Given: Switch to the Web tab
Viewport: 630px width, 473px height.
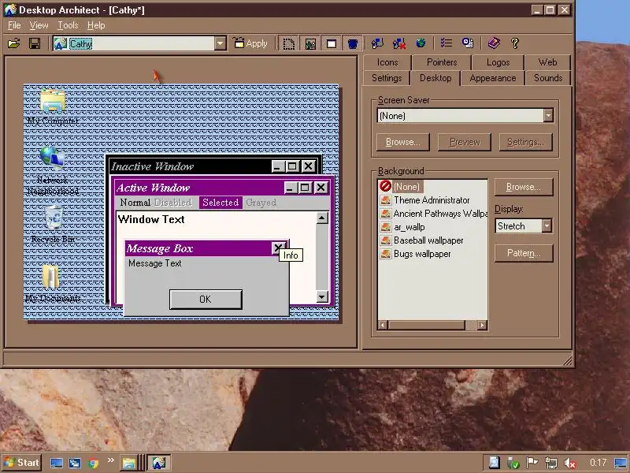Looking at the screenshot, I should coord(547,62).
